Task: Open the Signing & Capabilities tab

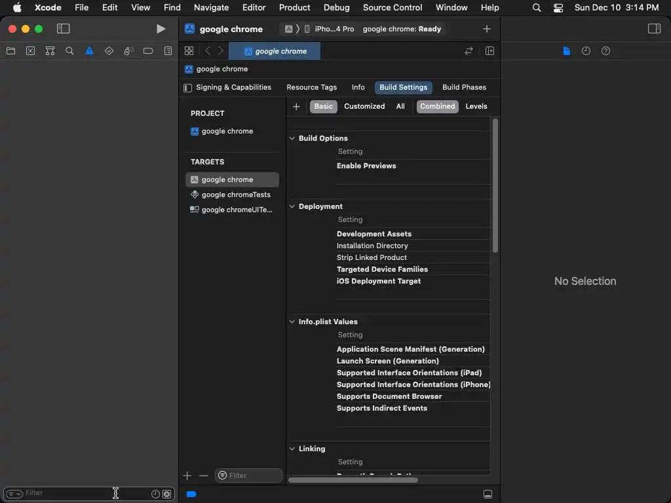Action: (x=234, y=87)
